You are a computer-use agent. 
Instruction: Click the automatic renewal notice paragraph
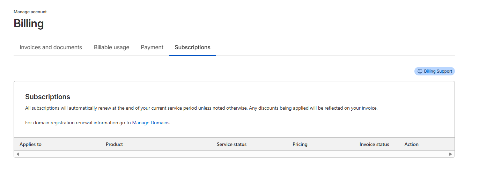pyautogui.click(x=201, y=108)
